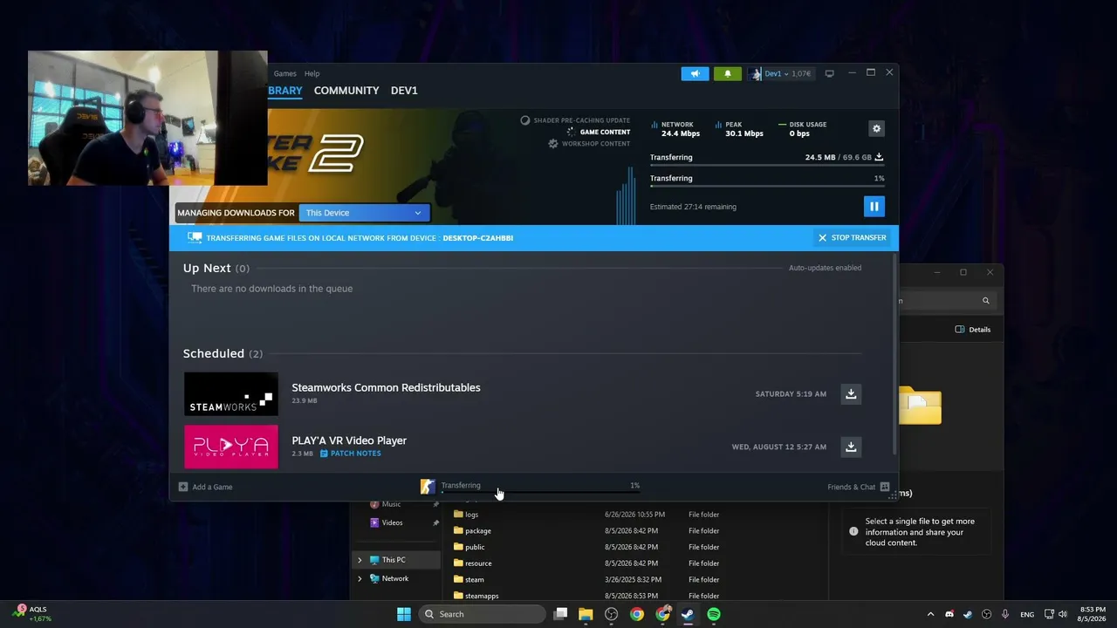Viewport: 1117px width, 628px height.
Task: Go to the Community tab
Action: (346, 91)
